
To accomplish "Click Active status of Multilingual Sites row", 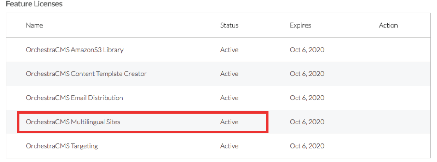I will pyautogui.click(x=229, y=122).
